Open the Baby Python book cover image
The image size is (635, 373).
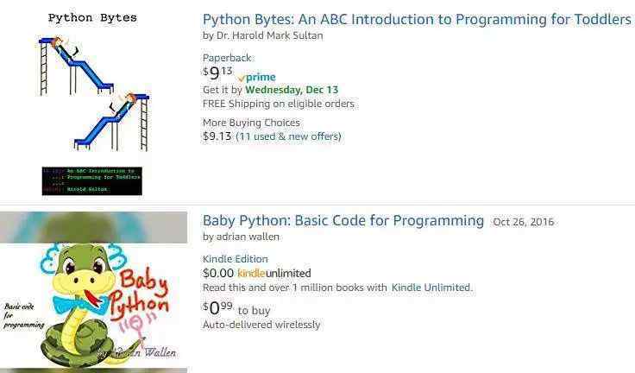[93, 294]
